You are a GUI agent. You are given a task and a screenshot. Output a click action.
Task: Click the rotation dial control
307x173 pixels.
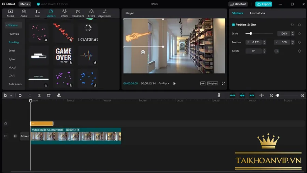277,51
